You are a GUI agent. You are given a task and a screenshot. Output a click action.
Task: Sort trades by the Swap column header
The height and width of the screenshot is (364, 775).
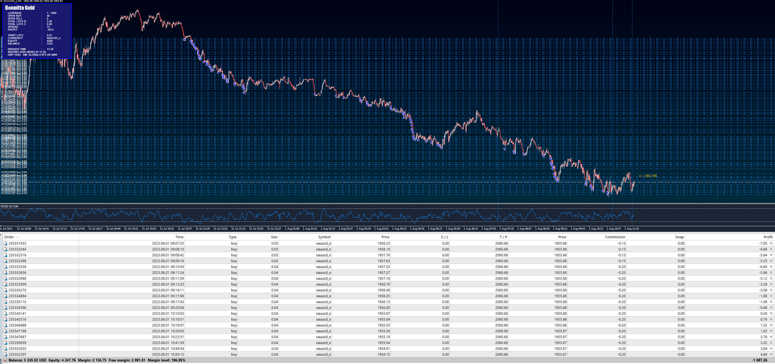[x=679, y=237]
